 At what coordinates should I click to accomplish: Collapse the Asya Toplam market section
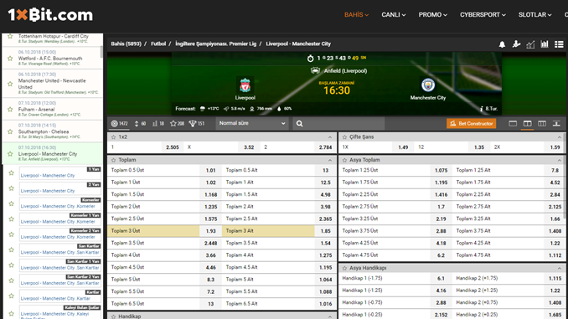click(x=560, y=160)
